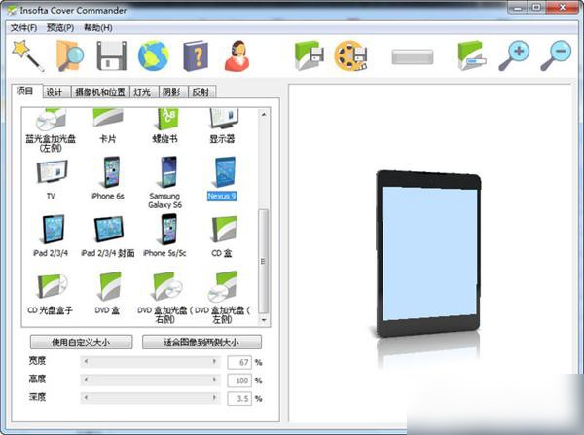584x435 pixels.
Task: Select the iPad 2/3/4 template
Action: 51,236
